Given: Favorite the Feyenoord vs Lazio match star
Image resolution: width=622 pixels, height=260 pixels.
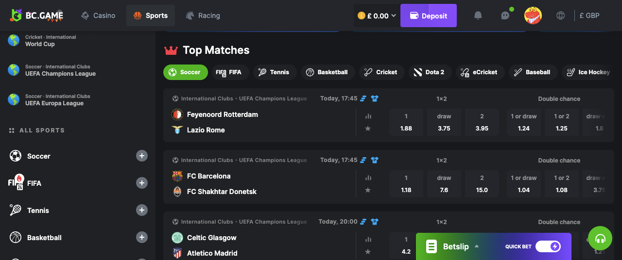Looking at the screenshot, I should pos(368,129).
